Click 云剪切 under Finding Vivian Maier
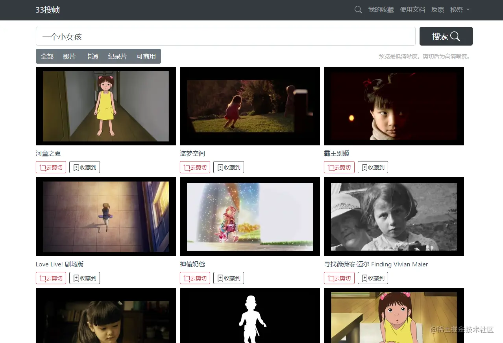Viewport: 503px width, 343px height. click(x=339, y=278)
